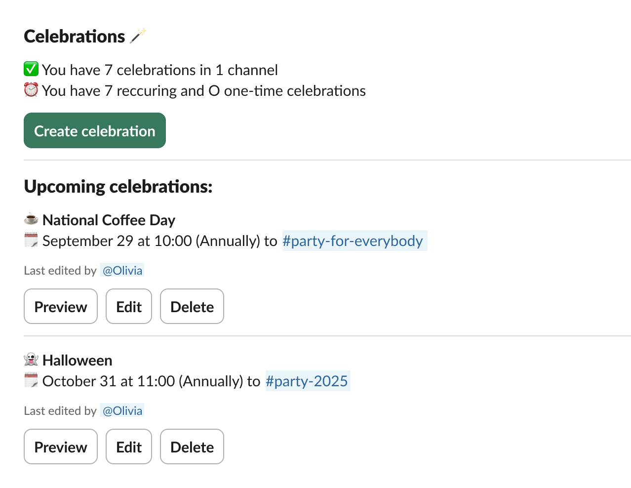Click the green checkmark icon in celebration summary
The height and width of the screenshot is (488, 631).
click(x=31, y=69)
